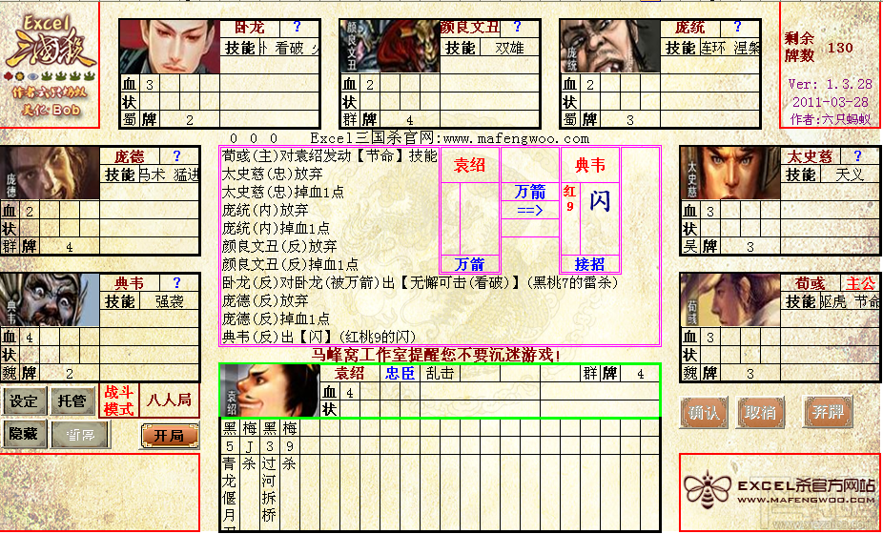883x534 pixels.
Task: Click the 隐藏 hide button
Action: [x=24, y=434]
